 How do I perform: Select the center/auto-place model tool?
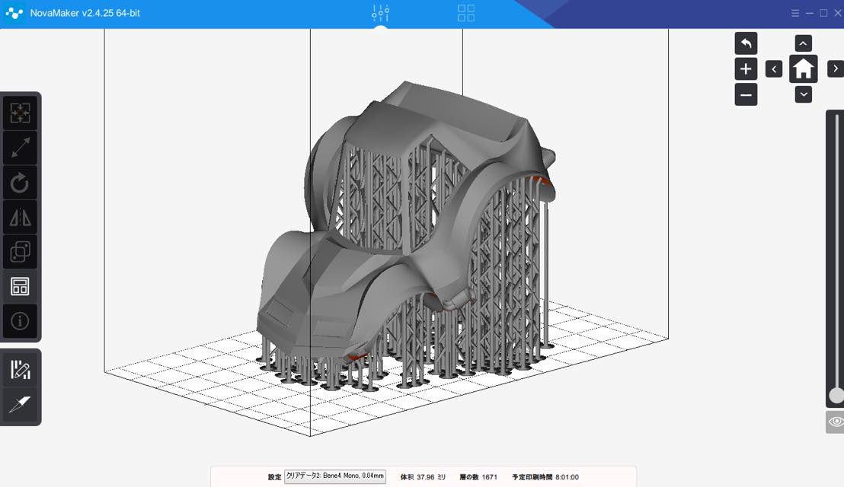tap(20, 113)
